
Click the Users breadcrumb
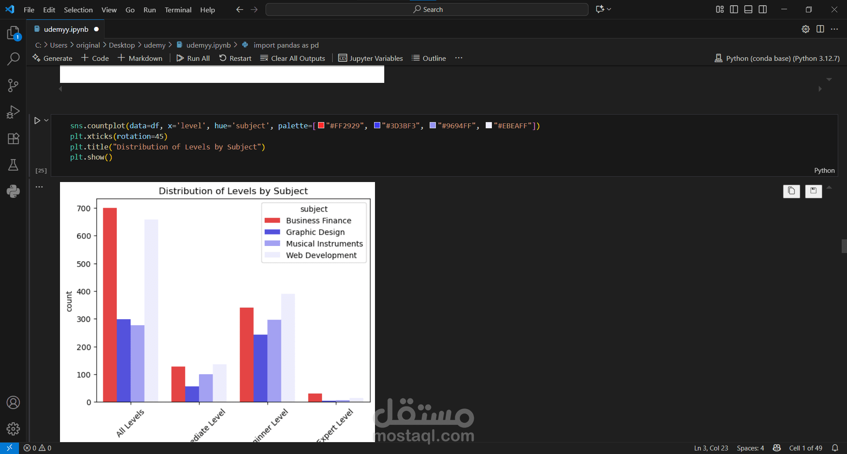click(x=59, y=45)
